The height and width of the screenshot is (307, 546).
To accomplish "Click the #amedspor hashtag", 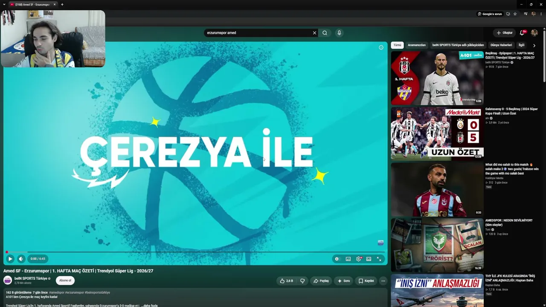I will [x=57, y=293].
